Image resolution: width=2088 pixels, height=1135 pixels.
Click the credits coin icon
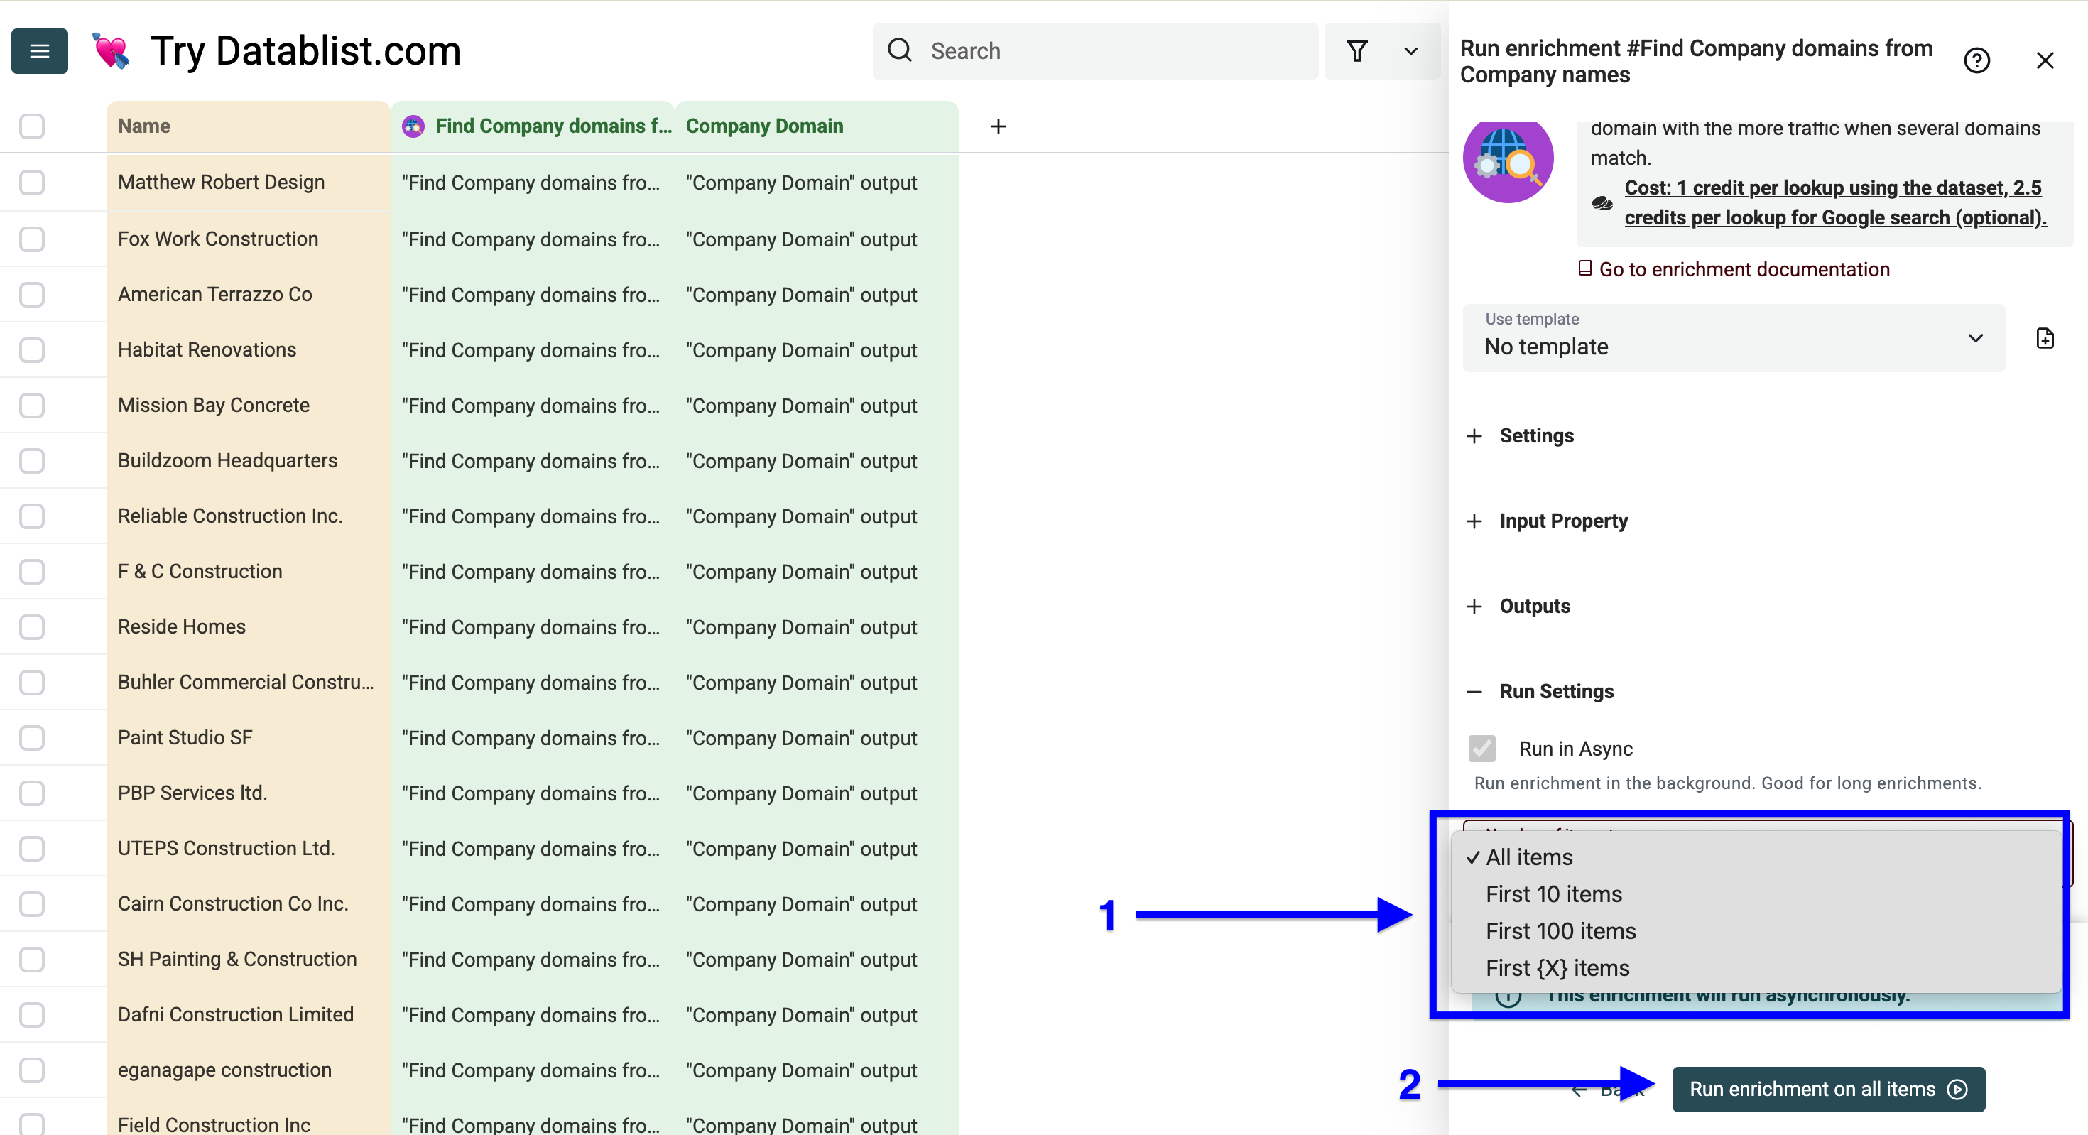[1602, 202]
